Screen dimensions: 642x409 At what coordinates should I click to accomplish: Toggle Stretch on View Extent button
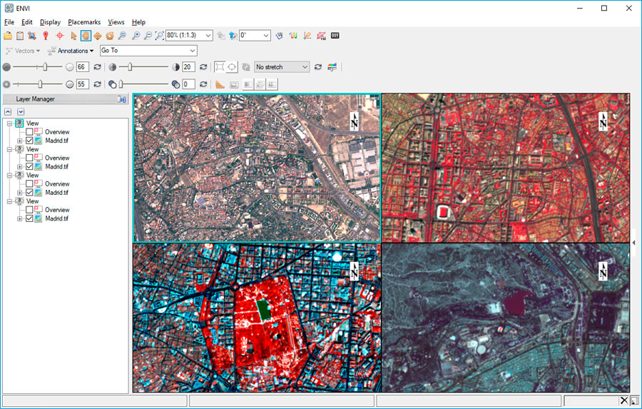[232, 67]
